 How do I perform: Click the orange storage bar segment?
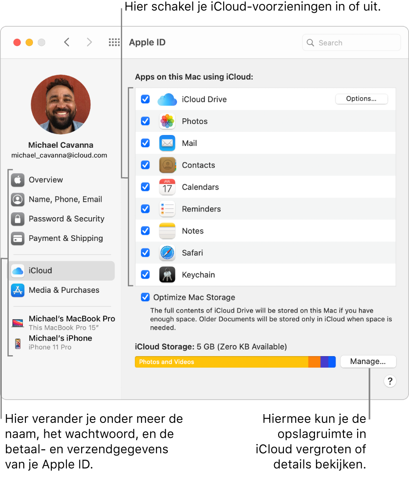coord(315,362)
